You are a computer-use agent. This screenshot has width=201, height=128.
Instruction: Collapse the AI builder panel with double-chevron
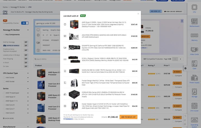coord(182,21)
